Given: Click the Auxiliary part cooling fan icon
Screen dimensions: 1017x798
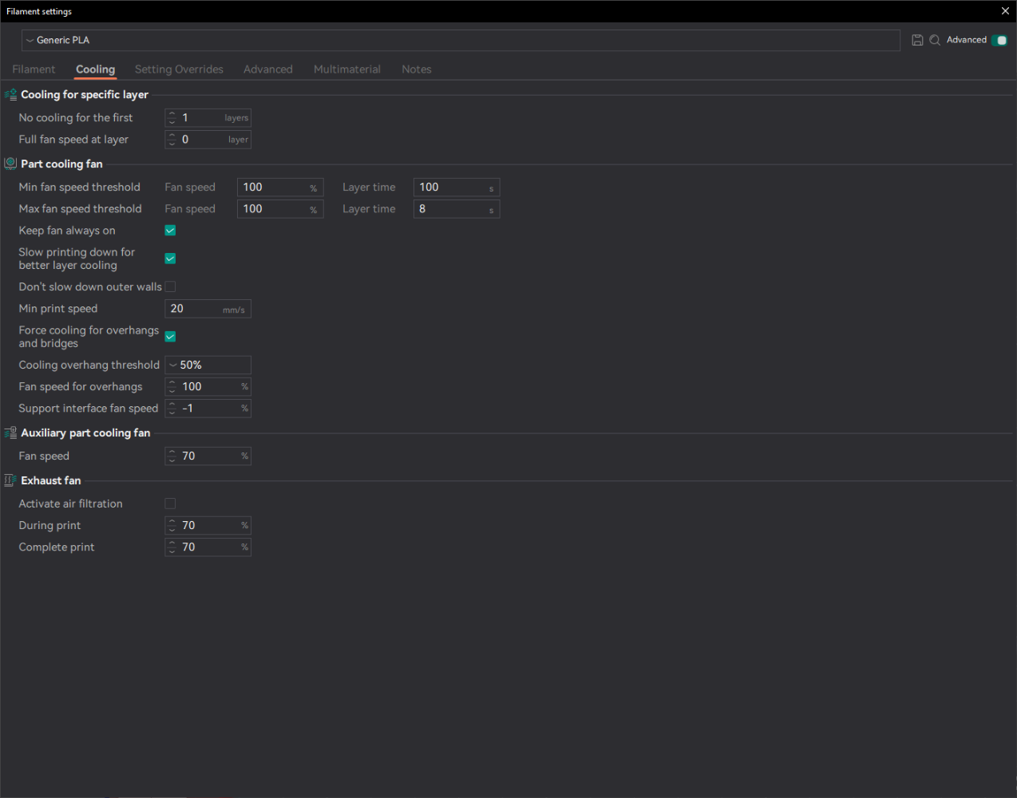Looking at the screenshot, I should click(10, 433).
